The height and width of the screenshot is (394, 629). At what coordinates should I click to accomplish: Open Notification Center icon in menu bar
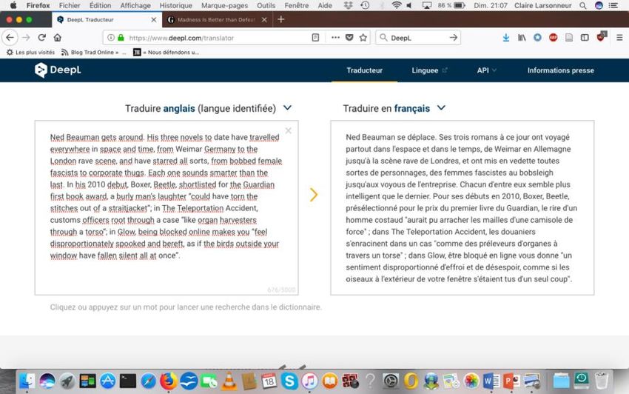click(613, 6)
